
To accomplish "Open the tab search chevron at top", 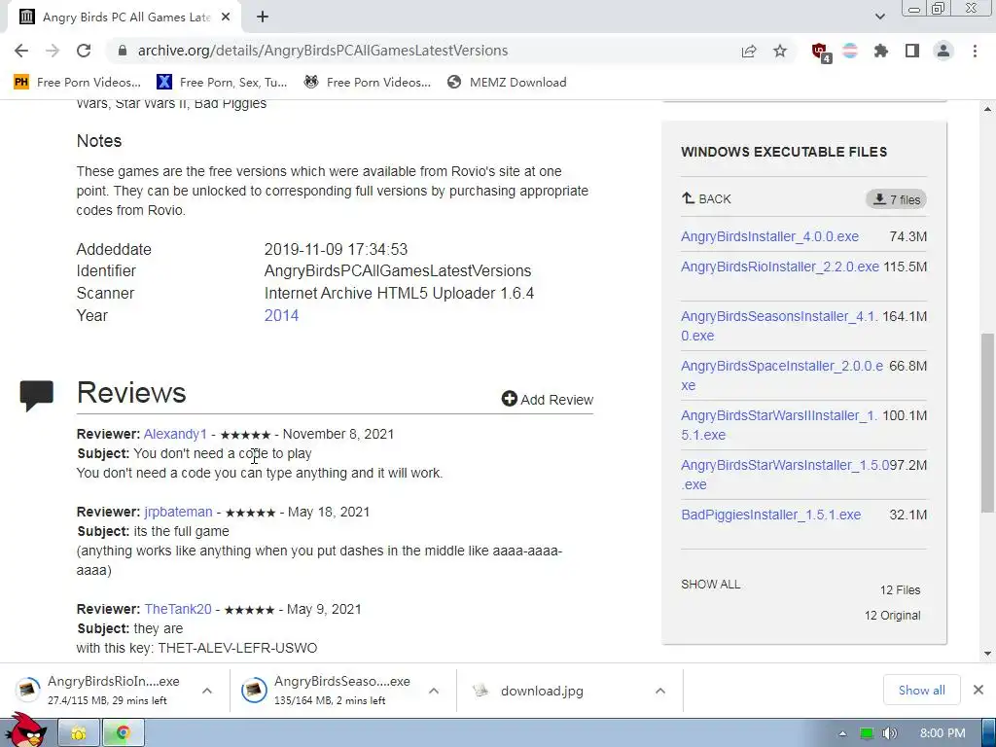I will pos(879,18).
